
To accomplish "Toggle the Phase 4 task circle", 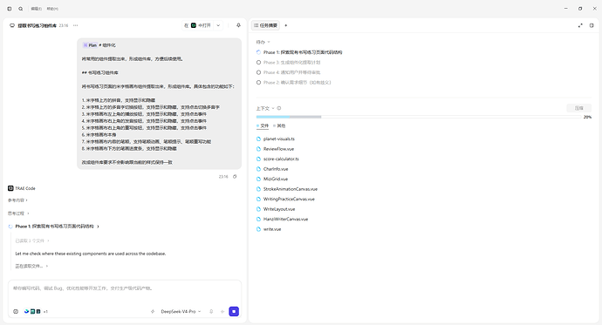I will 258,72.
